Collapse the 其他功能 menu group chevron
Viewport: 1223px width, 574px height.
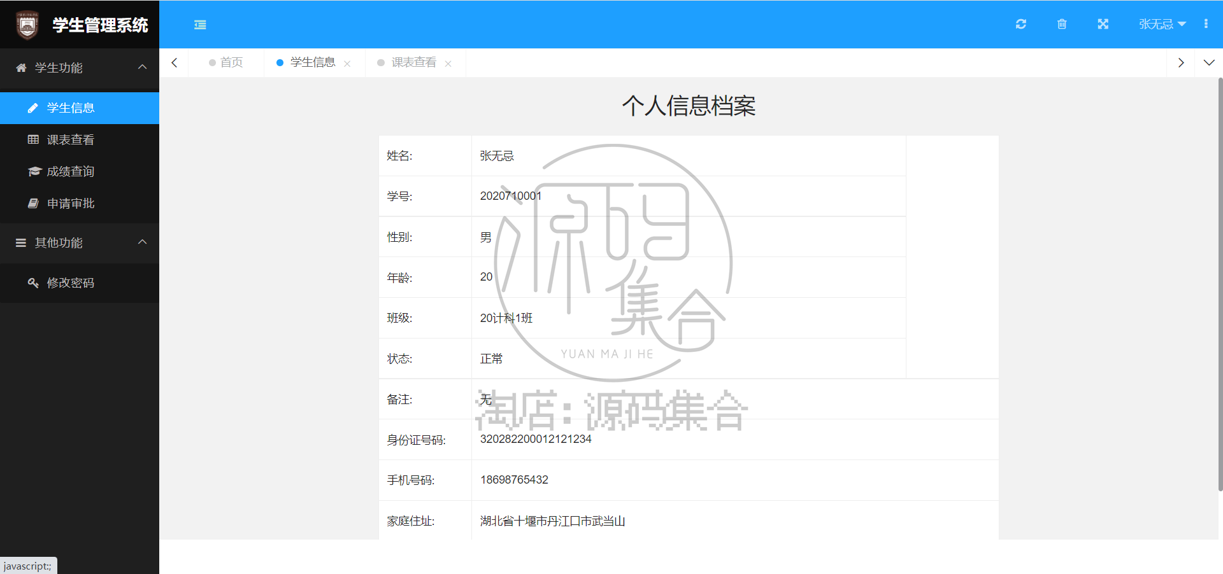[142, 242]
